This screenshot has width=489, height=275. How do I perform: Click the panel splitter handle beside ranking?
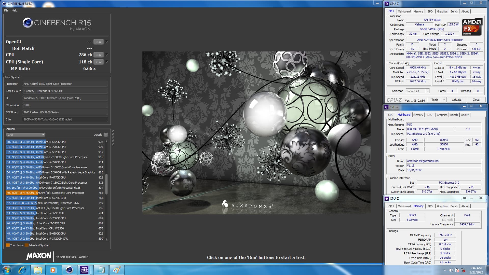point(113,138)
